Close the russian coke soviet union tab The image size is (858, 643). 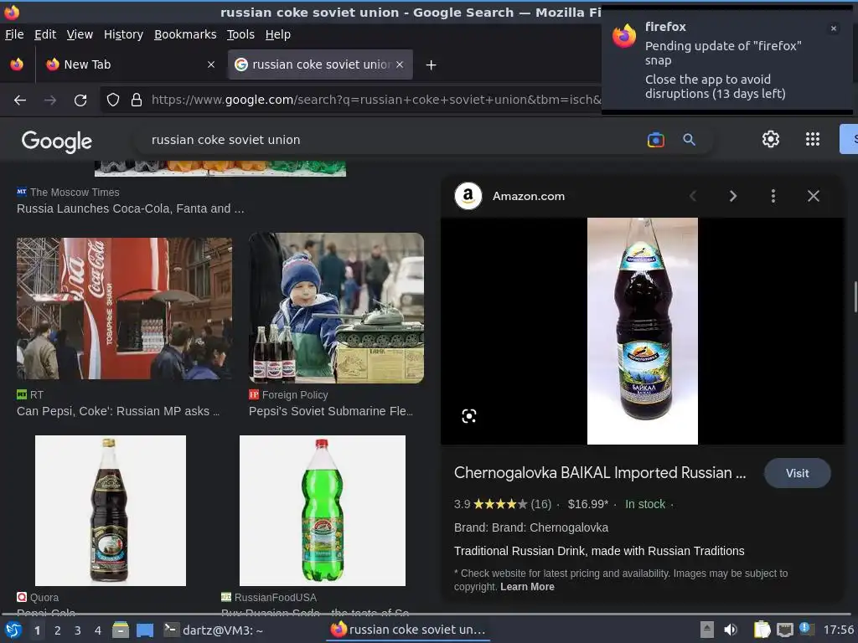(x=400, y=64)
